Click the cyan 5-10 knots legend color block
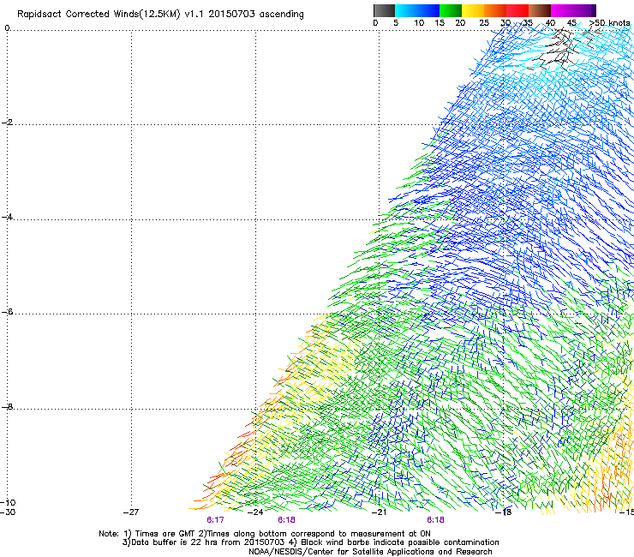 point(406,10)
